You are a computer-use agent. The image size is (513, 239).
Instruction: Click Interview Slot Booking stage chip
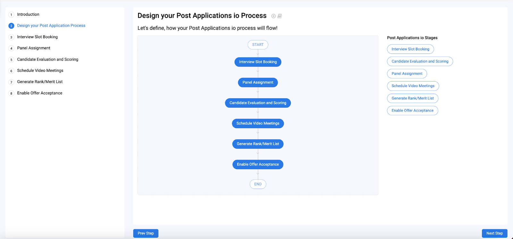[x=410, y=49]
